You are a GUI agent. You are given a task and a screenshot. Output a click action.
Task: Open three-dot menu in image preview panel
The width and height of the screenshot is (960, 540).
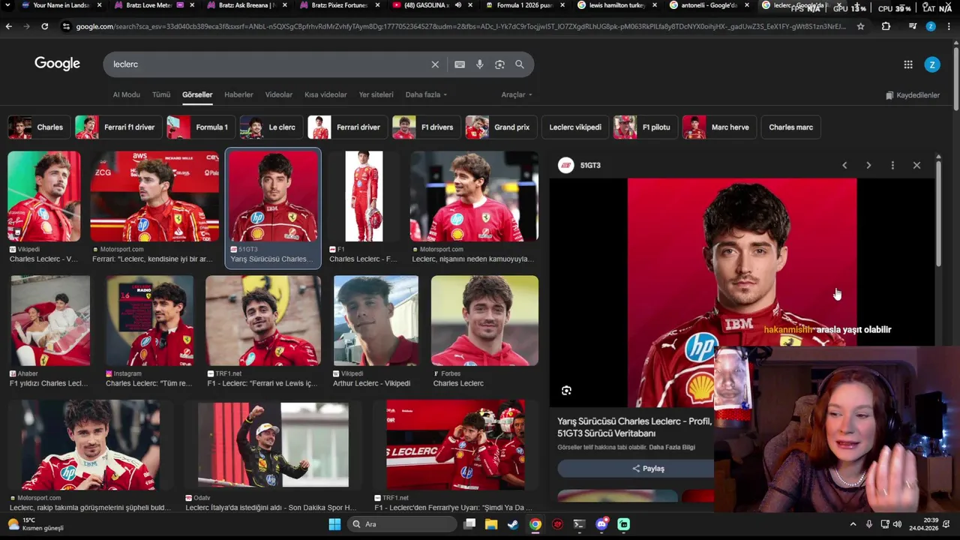[892, 165]
